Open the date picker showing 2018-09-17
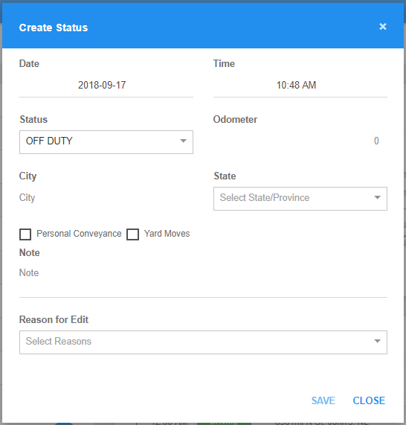Viewport: 406px width, 425px height. [x=106, y=86]
